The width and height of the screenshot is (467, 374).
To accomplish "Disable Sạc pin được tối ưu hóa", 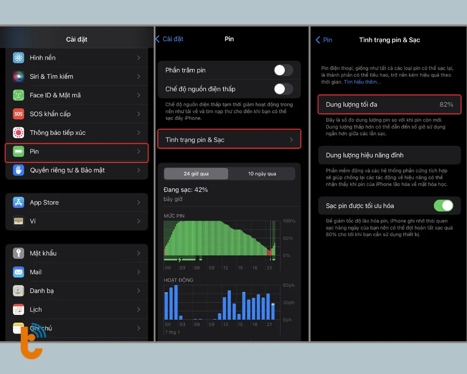I will (443, 206).
